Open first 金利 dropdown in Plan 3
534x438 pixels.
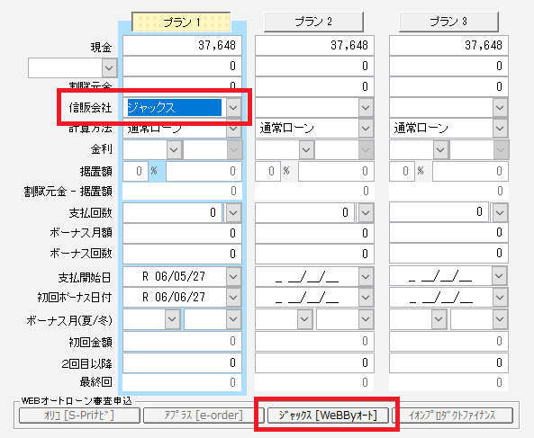coord(440,149)
